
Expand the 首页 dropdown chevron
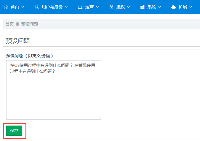[23, 7]
